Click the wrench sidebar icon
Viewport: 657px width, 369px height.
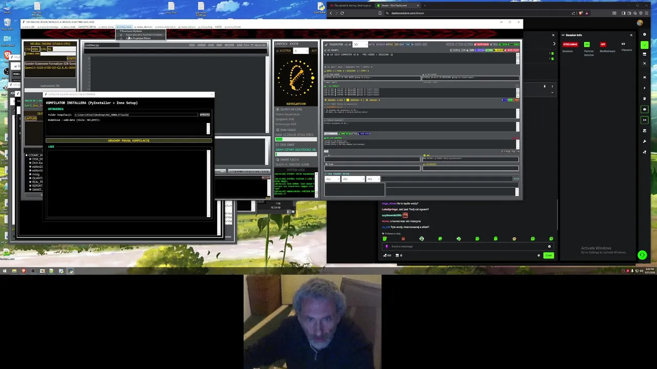(x=645, y=141)
